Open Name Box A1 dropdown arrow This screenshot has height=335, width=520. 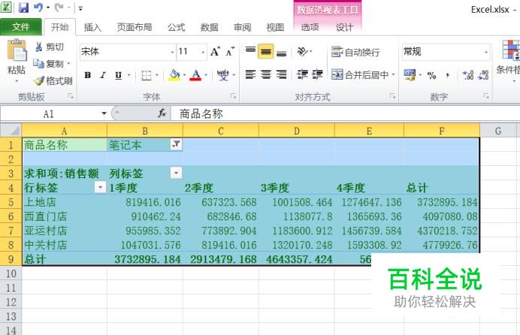tap(104, 113)
